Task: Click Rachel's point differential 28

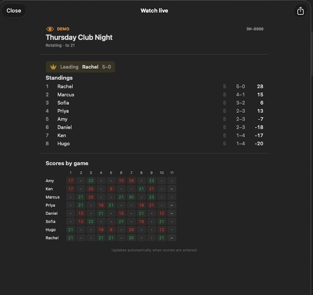Action: [260, 86]
